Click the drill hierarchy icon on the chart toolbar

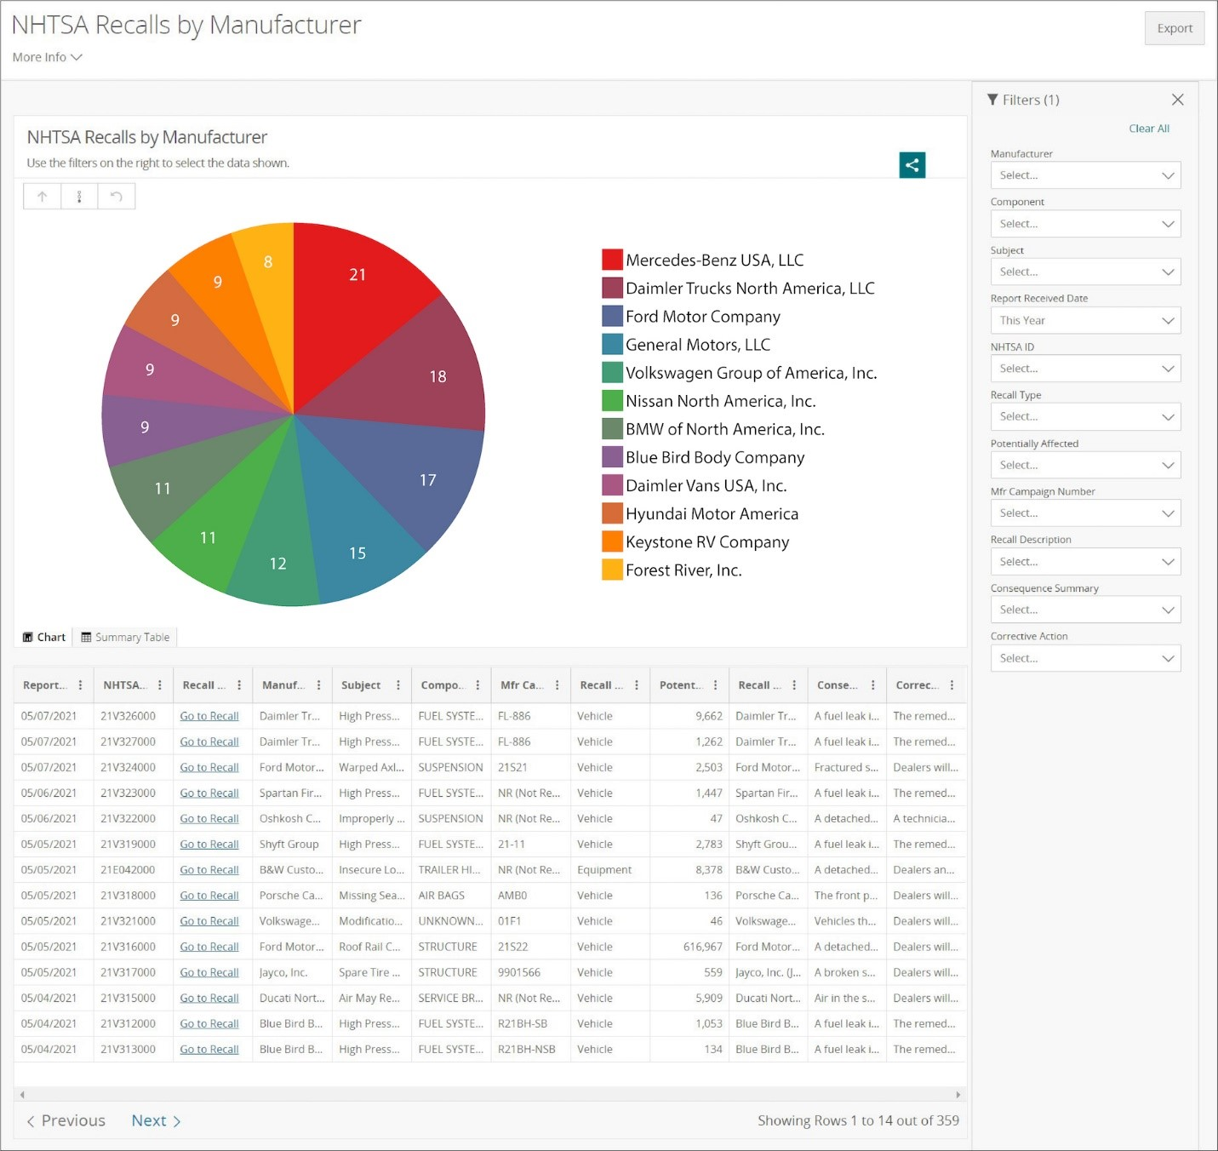point(79,196)
